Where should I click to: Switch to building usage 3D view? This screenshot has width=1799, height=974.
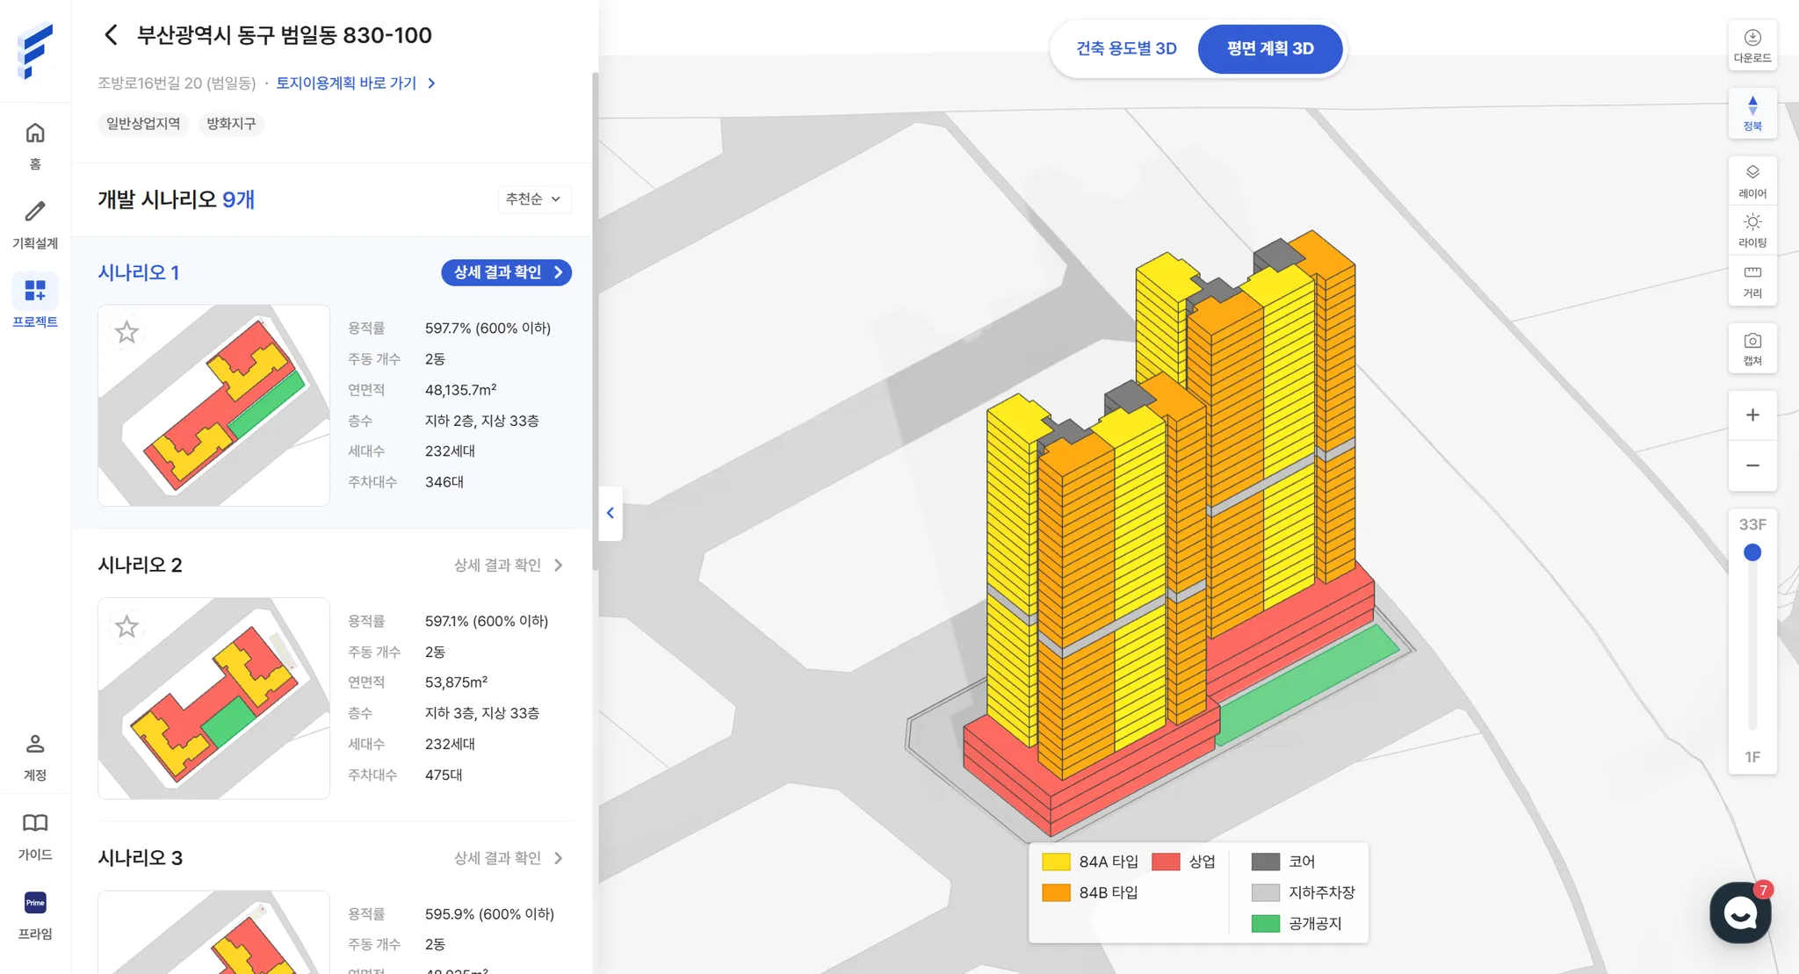1126,49
